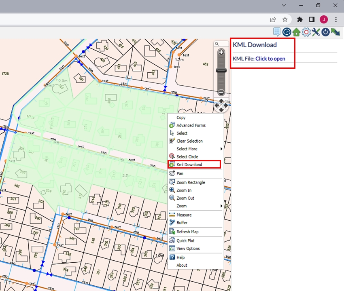This screenshot has width=344, height=291.
Task: Click the Measure menu entry
Action: [x=184, y=215]
